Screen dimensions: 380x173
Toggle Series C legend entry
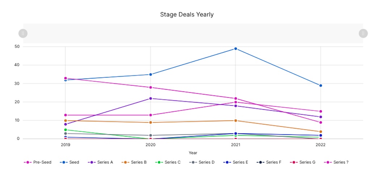pyautogui.click(x=168, y=162)
